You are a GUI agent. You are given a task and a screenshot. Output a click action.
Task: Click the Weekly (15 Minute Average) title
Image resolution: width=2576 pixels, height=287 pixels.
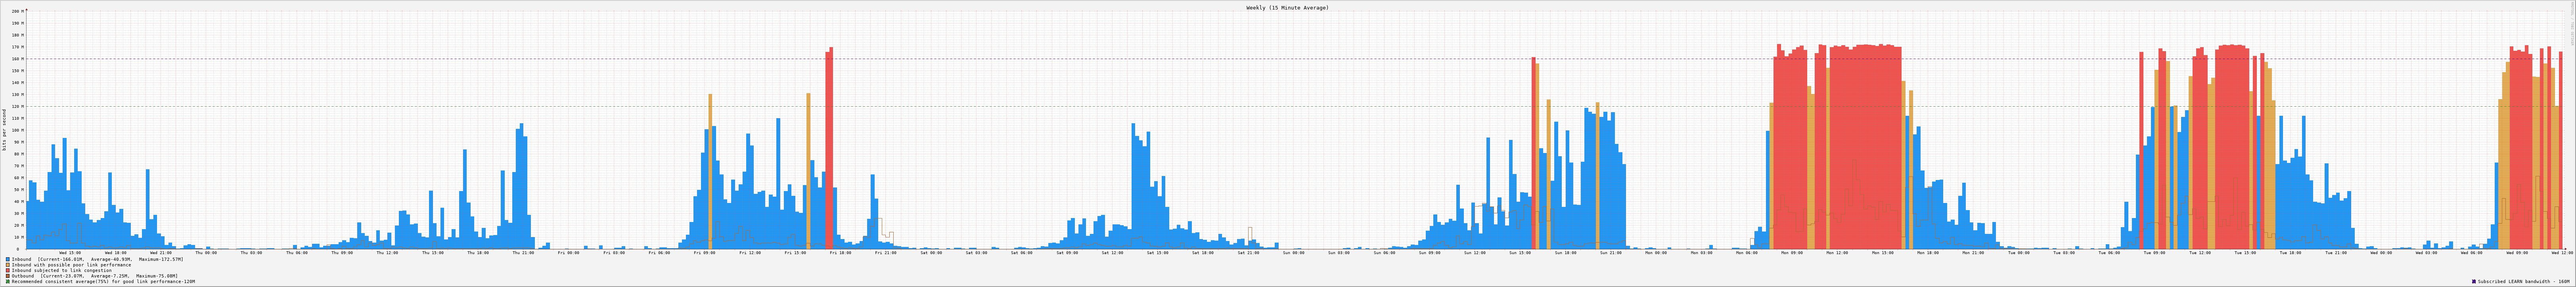pos(1287,8)
